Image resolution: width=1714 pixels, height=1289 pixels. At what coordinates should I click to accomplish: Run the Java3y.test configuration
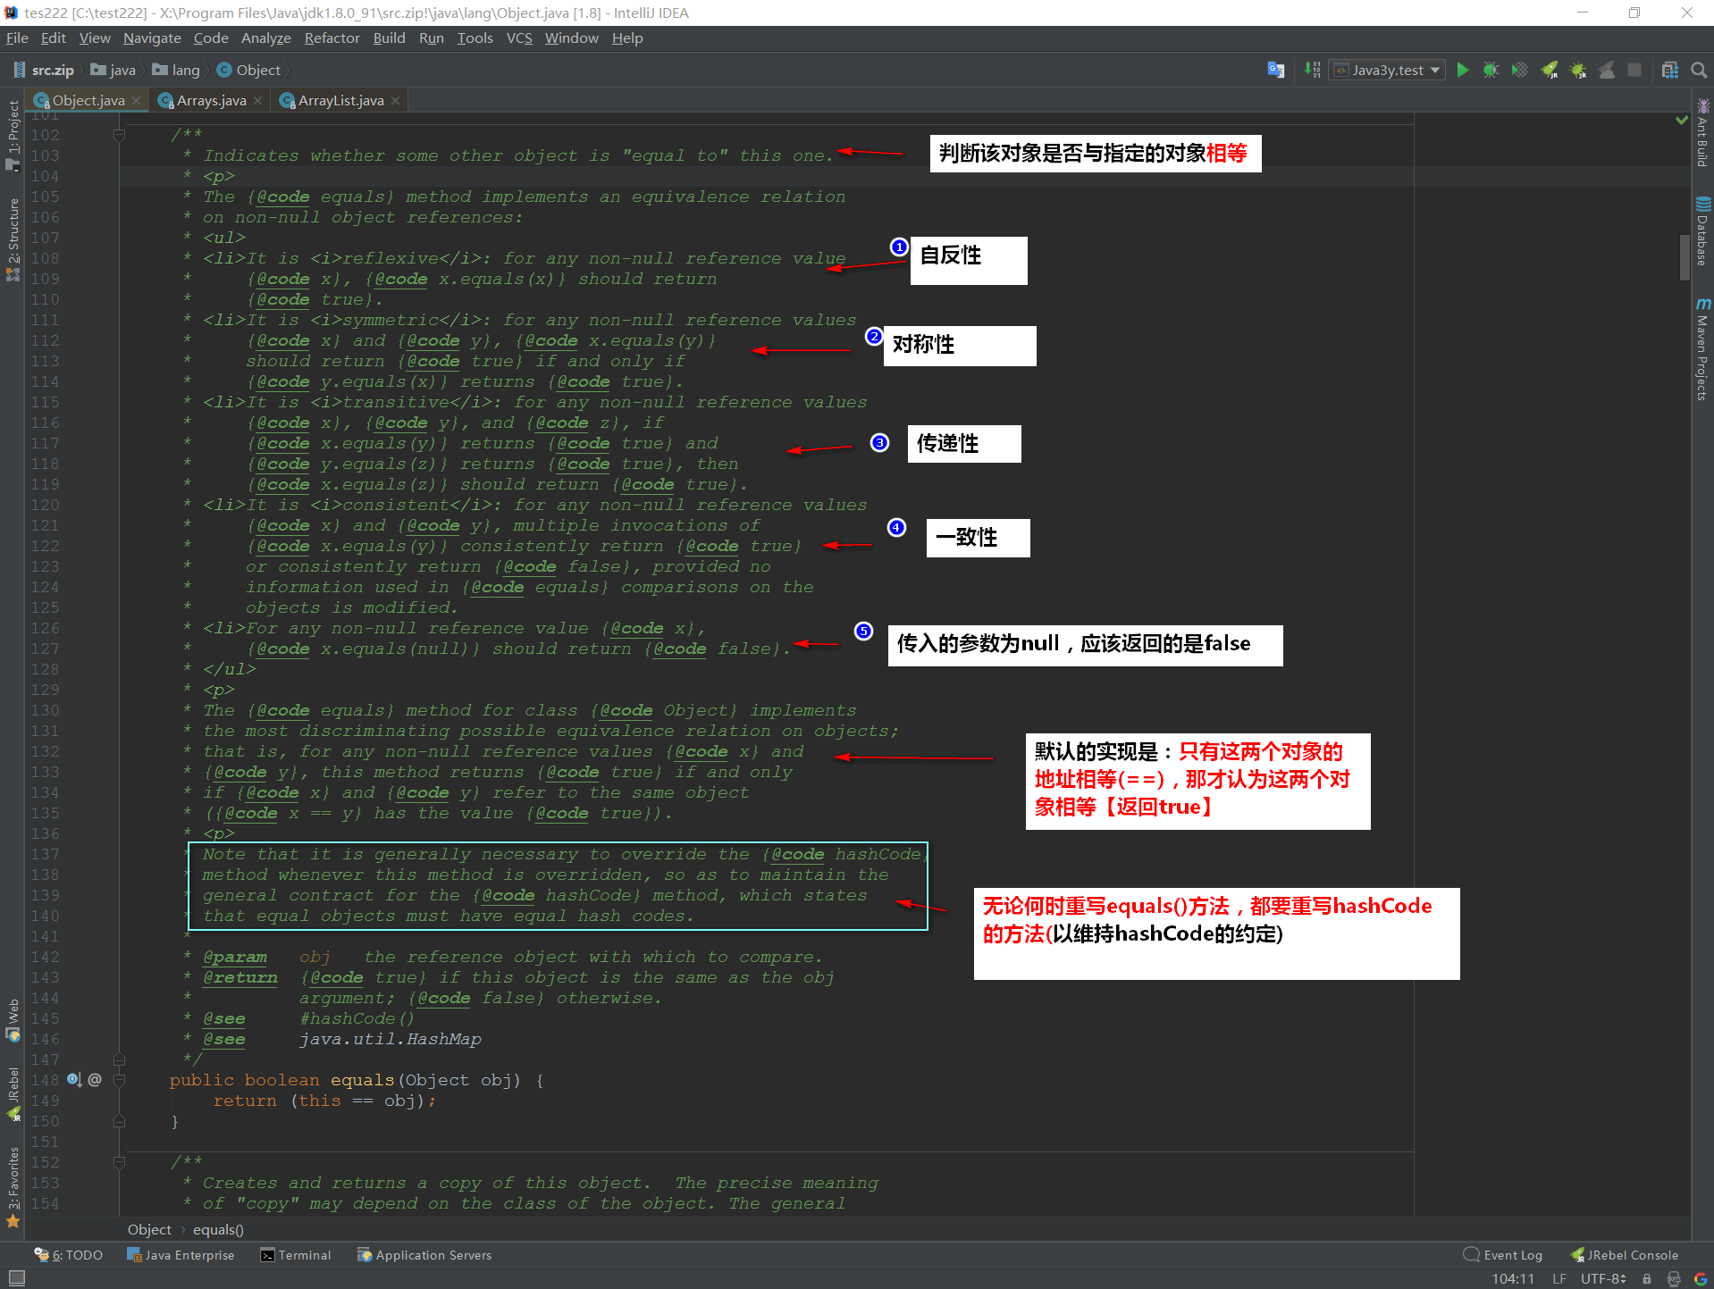coord(1463,70)
